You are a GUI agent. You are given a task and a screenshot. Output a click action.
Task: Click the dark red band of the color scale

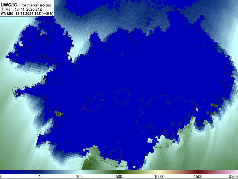point(198,172)
